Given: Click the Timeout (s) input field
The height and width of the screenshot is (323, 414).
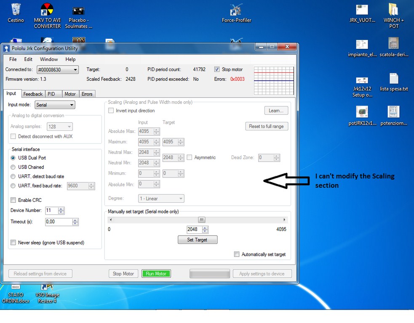Looking at the screenshot, I should [x=59, y=222].
